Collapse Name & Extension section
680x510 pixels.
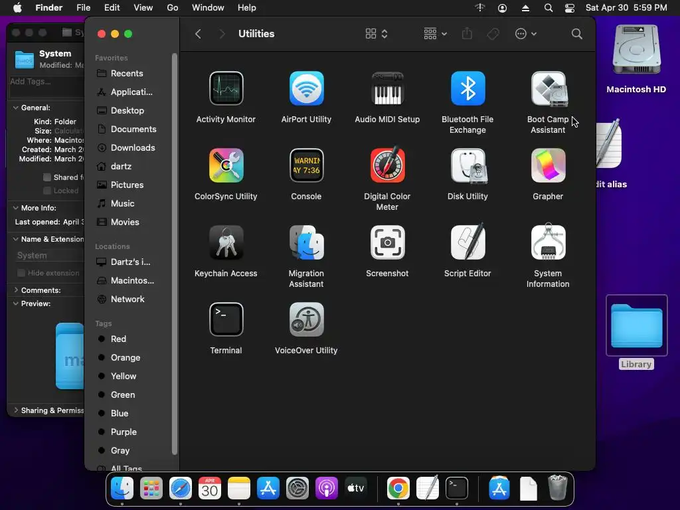click(16, 239)
